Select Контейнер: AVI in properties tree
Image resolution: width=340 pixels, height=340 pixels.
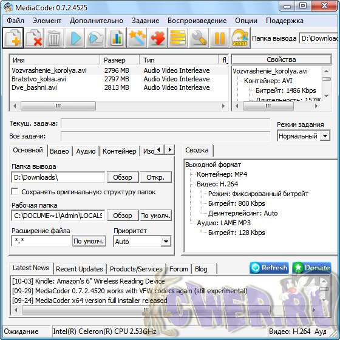pyautogui.click(x=268, y=81)
